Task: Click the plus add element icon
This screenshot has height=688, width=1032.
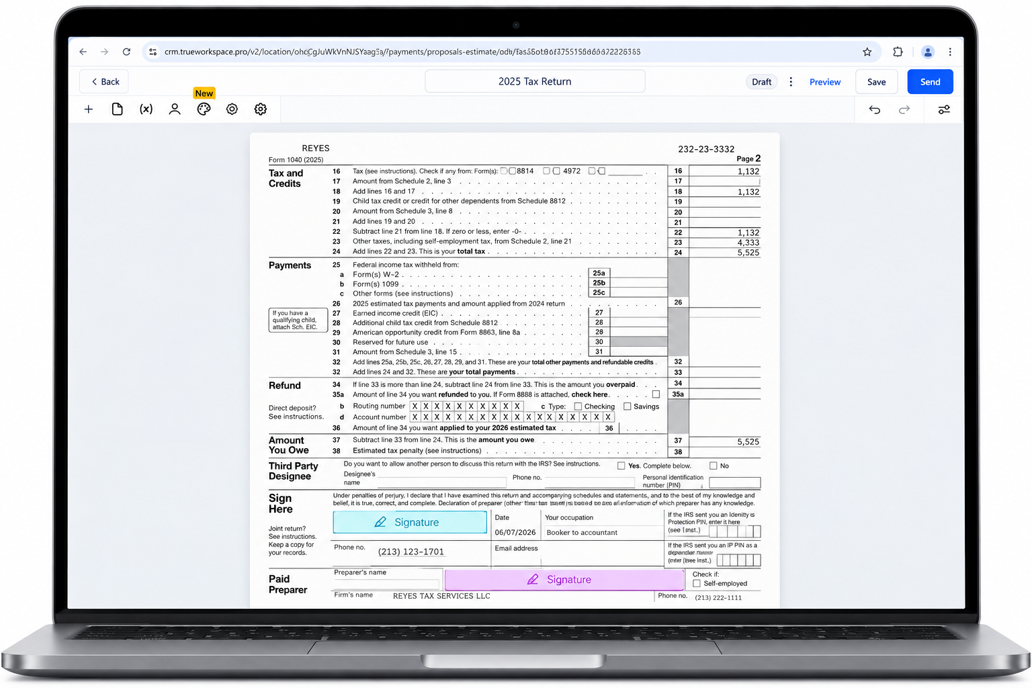Action: point(89,109)
